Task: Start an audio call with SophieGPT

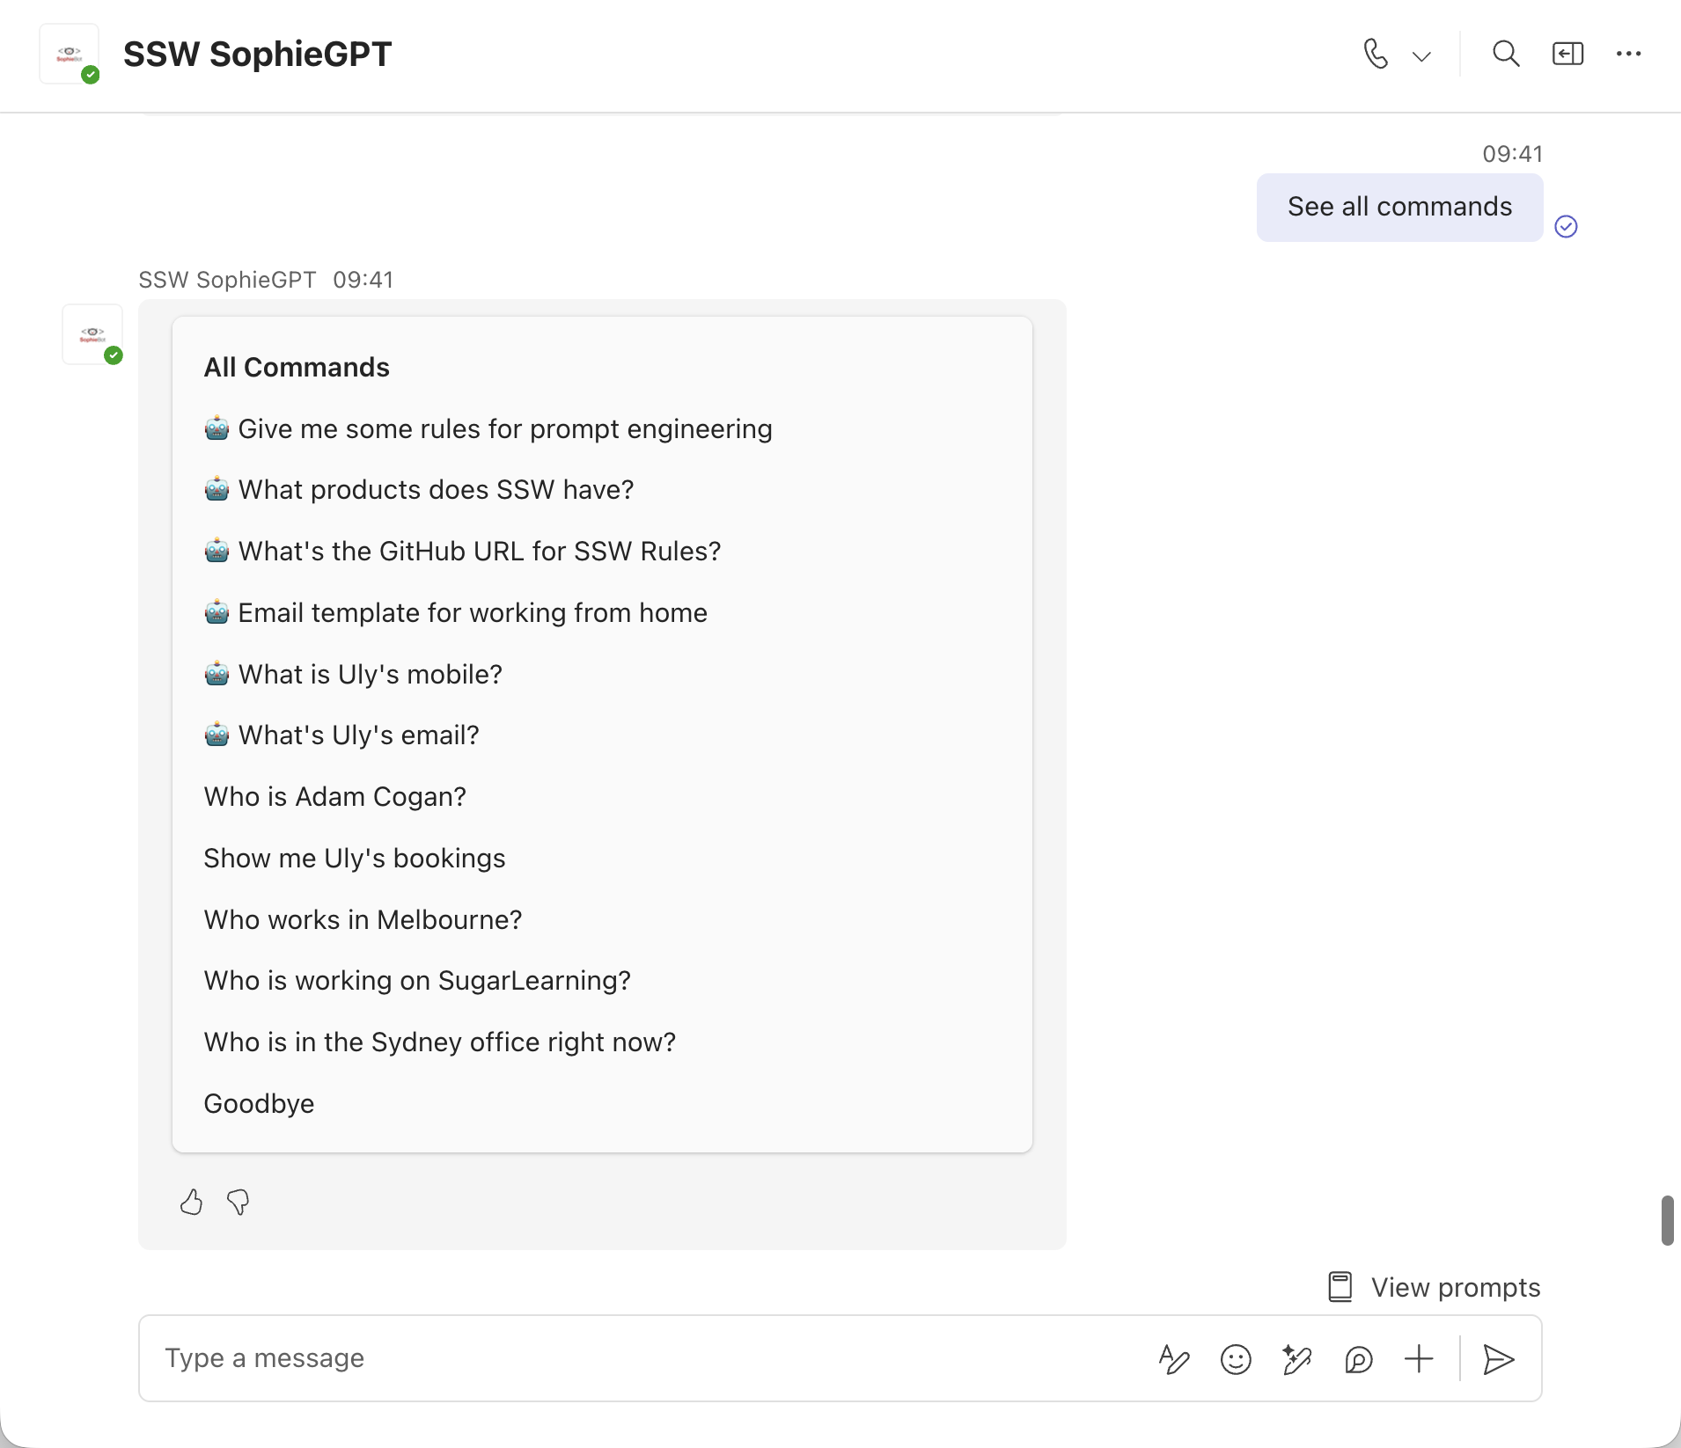Action: click(x=1376, y=55)
